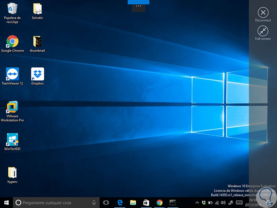The height and width of the screenshot is (208, 277).
Task: Select the Solvetic folder on desktop
Action: (x=37, y=11)
